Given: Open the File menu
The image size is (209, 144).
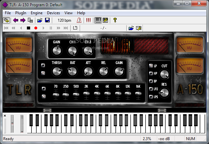Looking at the screenshot, I should tap(8, 13).
